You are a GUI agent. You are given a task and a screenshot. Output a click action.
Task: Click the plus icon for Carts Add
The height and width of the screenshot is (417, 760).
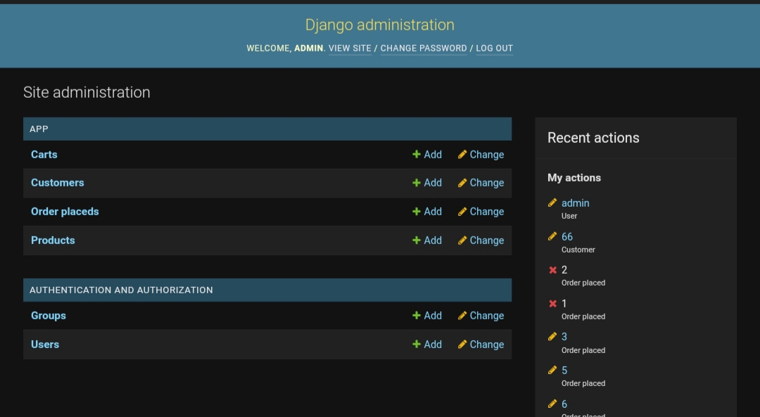coord(417,155)
